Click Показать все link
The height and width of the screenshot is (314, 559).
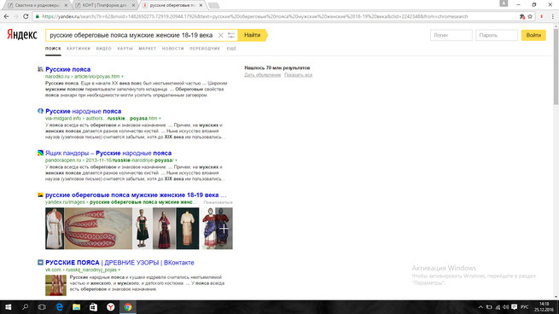pos(298,75)
